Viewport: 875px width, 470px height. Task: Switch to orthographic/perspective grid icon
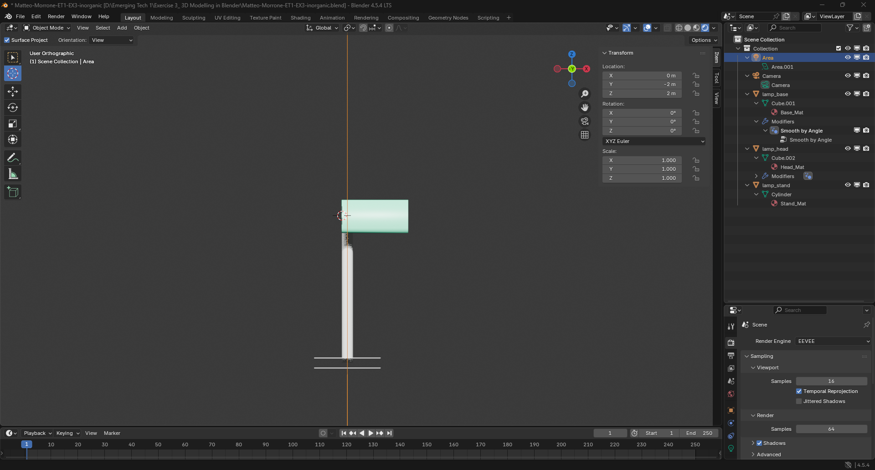coord(585,135)
